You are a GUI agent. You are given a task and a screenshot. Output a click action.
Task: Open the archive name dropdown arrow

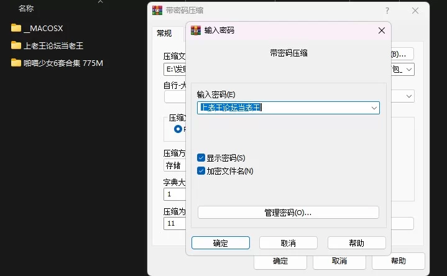coord(409,69)
